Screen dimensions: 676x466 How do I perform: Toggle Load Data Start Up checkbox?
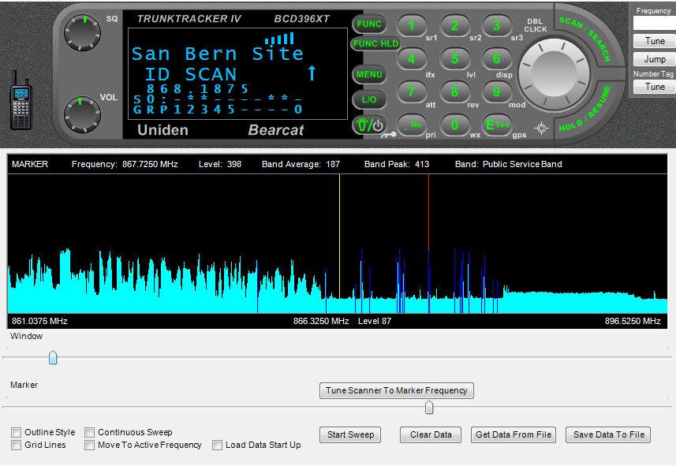pyautogui.click(x=217, y=445)
